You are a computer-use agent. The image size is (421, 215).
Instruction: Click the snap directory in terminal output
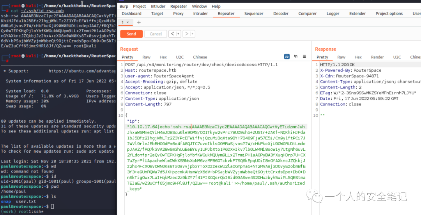(5, 202)
